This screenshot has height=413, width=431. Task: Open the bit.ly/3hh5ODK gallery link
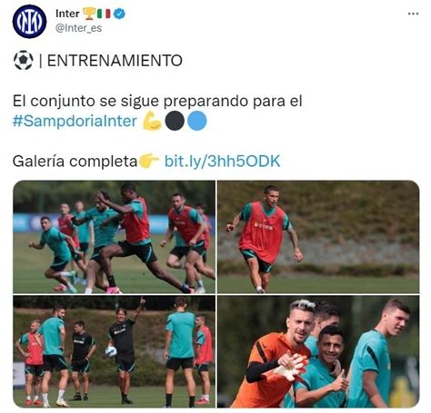coord(223,162)
